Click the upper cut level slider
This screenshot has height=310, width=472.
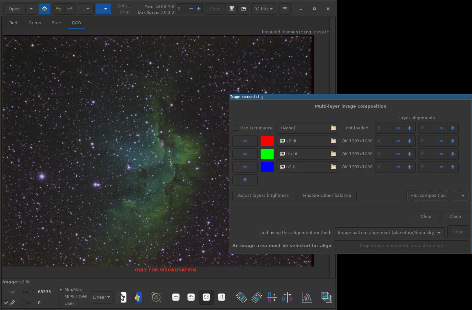click(28, 292)
